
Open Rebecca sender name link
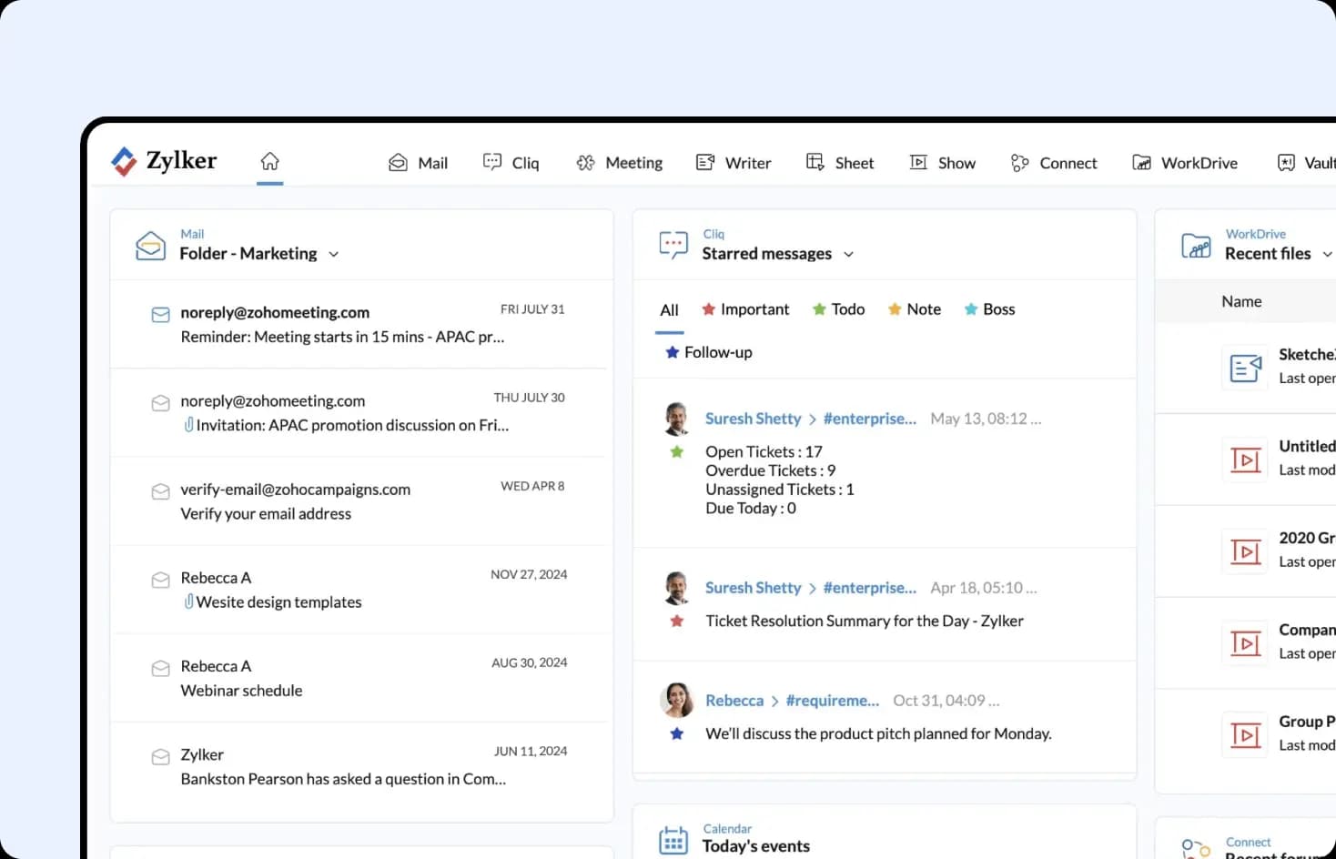(734, 701)
